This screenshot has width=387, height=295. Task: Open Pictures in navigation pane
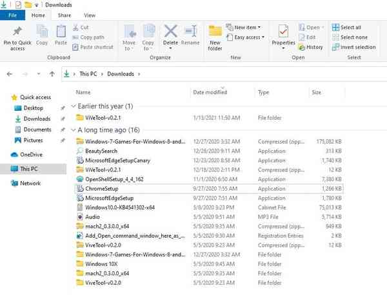pos(29,140)
